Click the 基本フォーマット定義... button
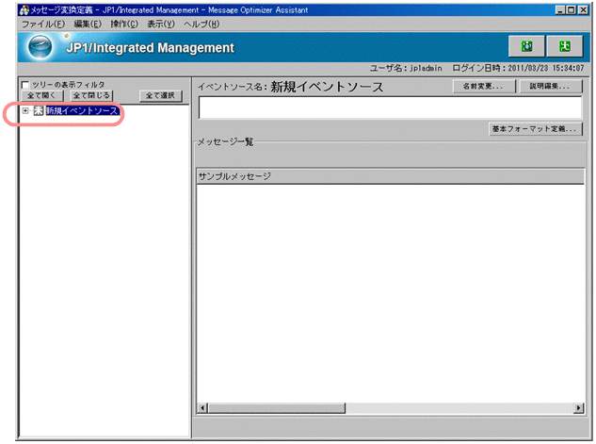 (x=535, y=129)
